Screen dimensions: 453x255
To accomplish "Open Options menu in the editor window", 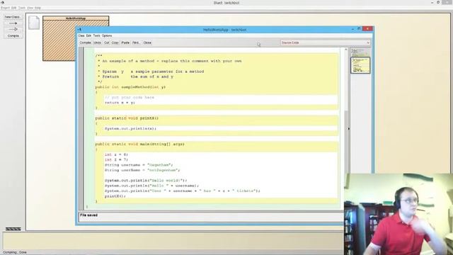I will pos(107,35).
